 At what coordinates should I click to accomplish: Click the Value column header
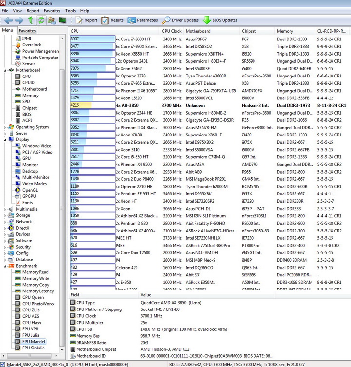(207, 295)
